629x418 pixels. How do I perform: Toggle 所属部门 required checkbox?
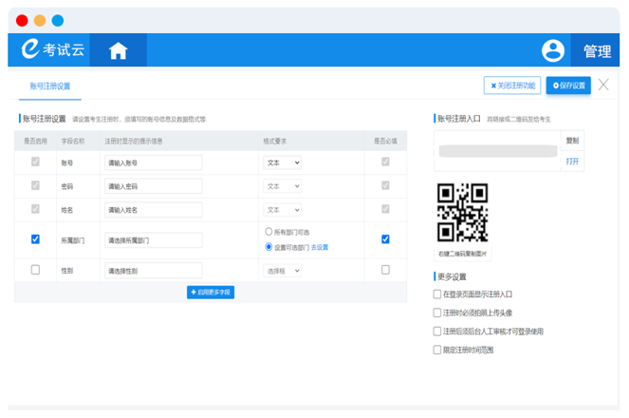point(385,239)
